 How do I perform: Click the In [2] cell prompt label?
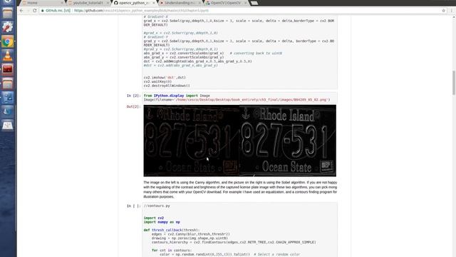coord(133,96)
